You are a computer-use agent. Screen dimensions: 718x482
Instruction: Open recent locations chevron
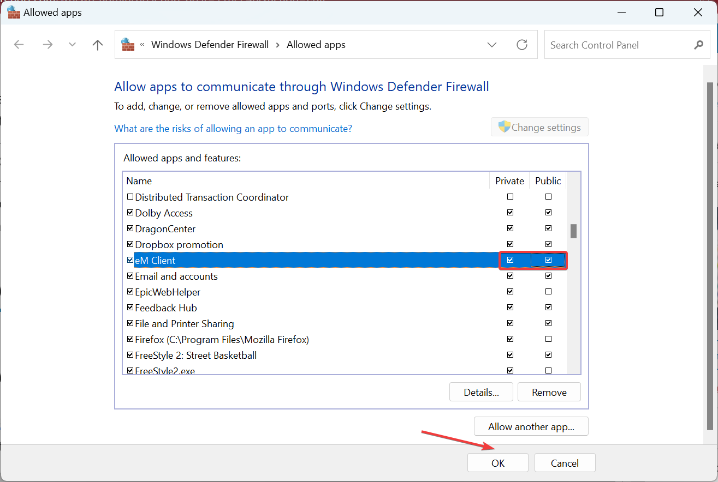(72, 45)
